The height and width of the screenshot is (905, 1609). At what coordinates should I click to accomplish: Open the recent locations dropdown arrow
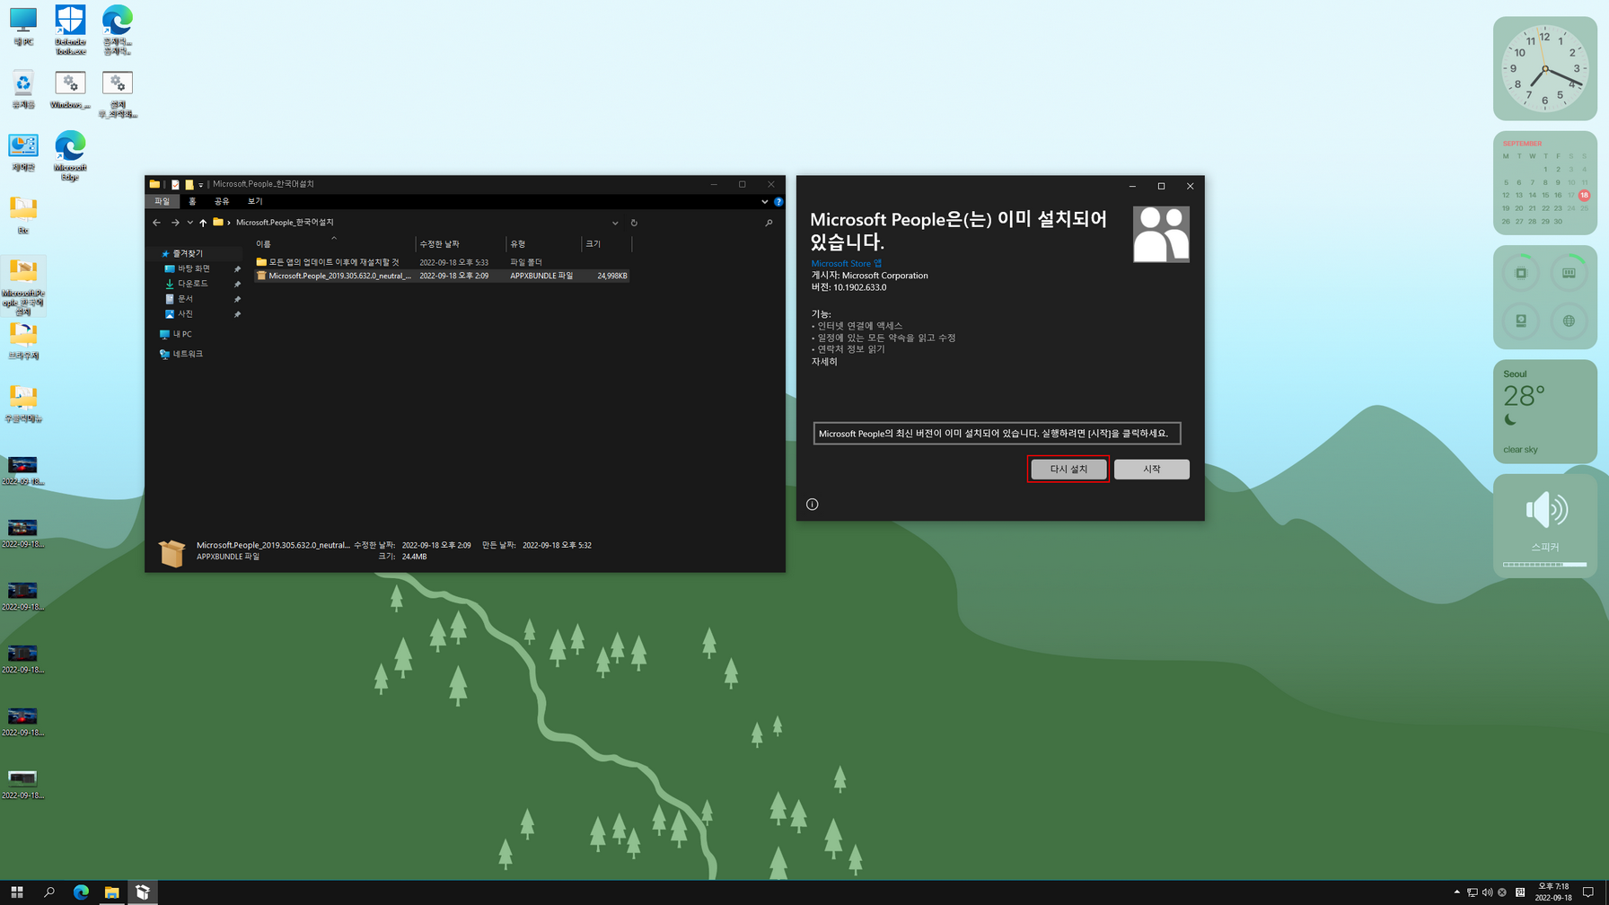(x=189, y=223)
